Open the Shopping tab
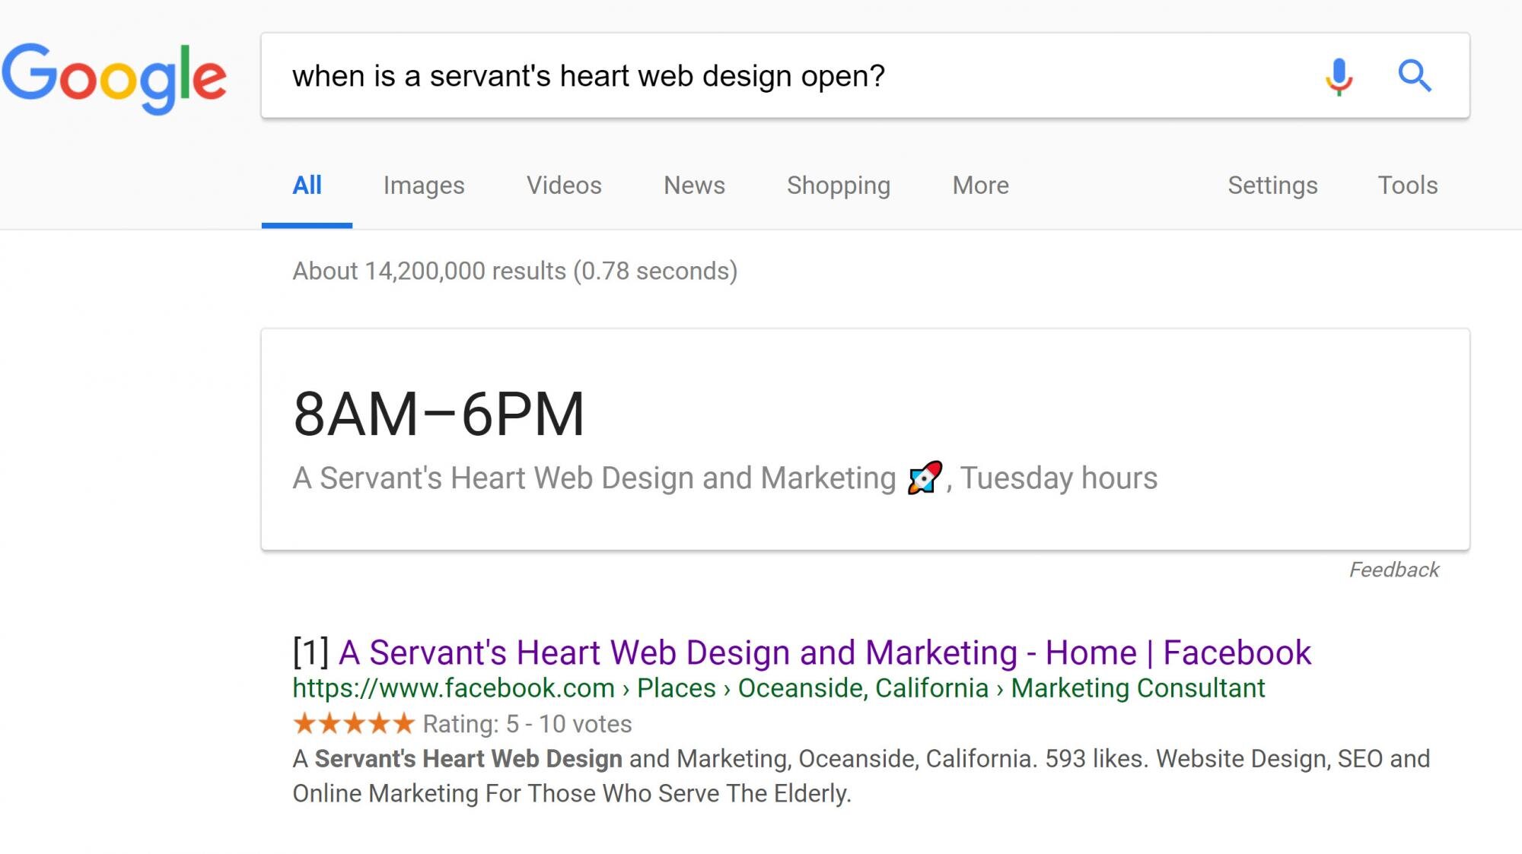 pos(839,186)
